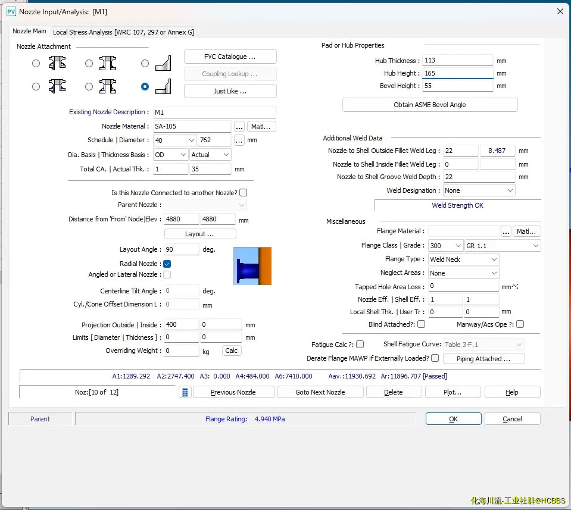Tick the Manway/Acs Ope checkbox

click(x=520, y=324)
